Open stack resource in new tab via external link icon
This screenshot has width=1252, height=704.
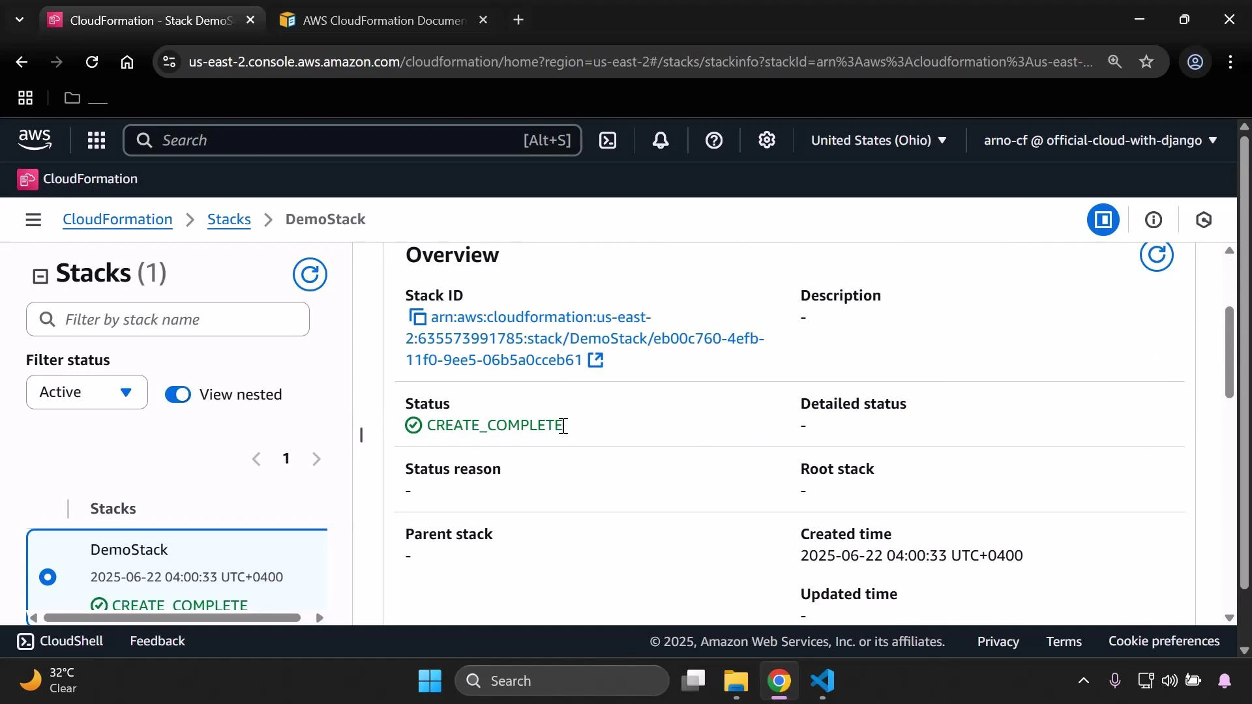pos(596,360)
